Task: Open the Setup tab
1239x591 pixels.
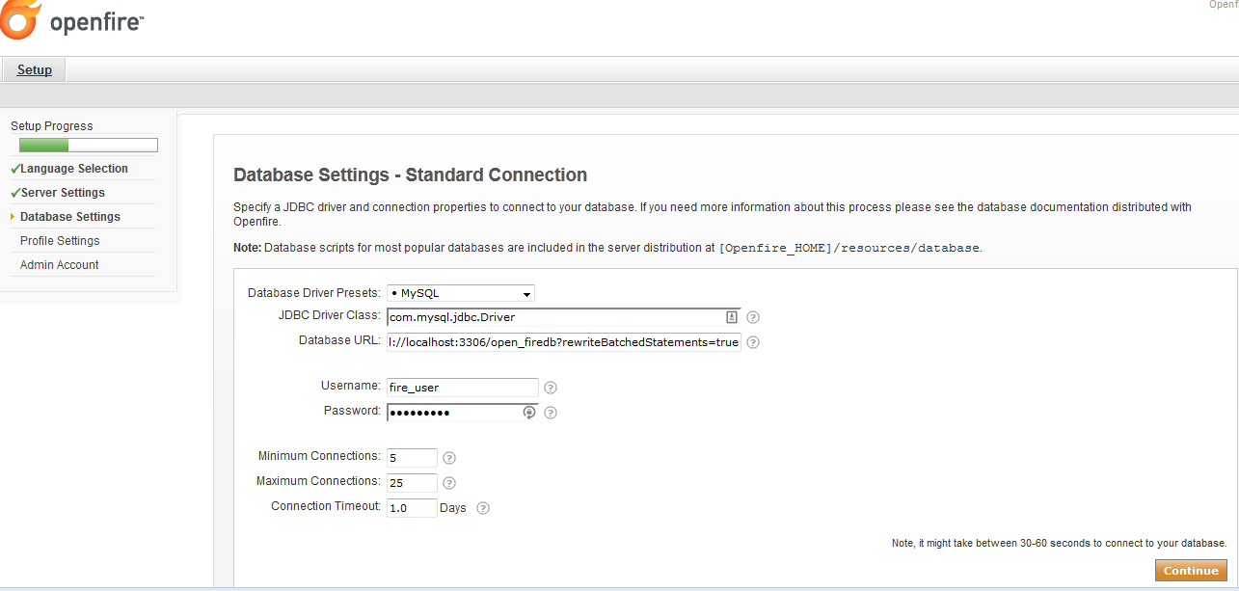Action: coord(35,70)
